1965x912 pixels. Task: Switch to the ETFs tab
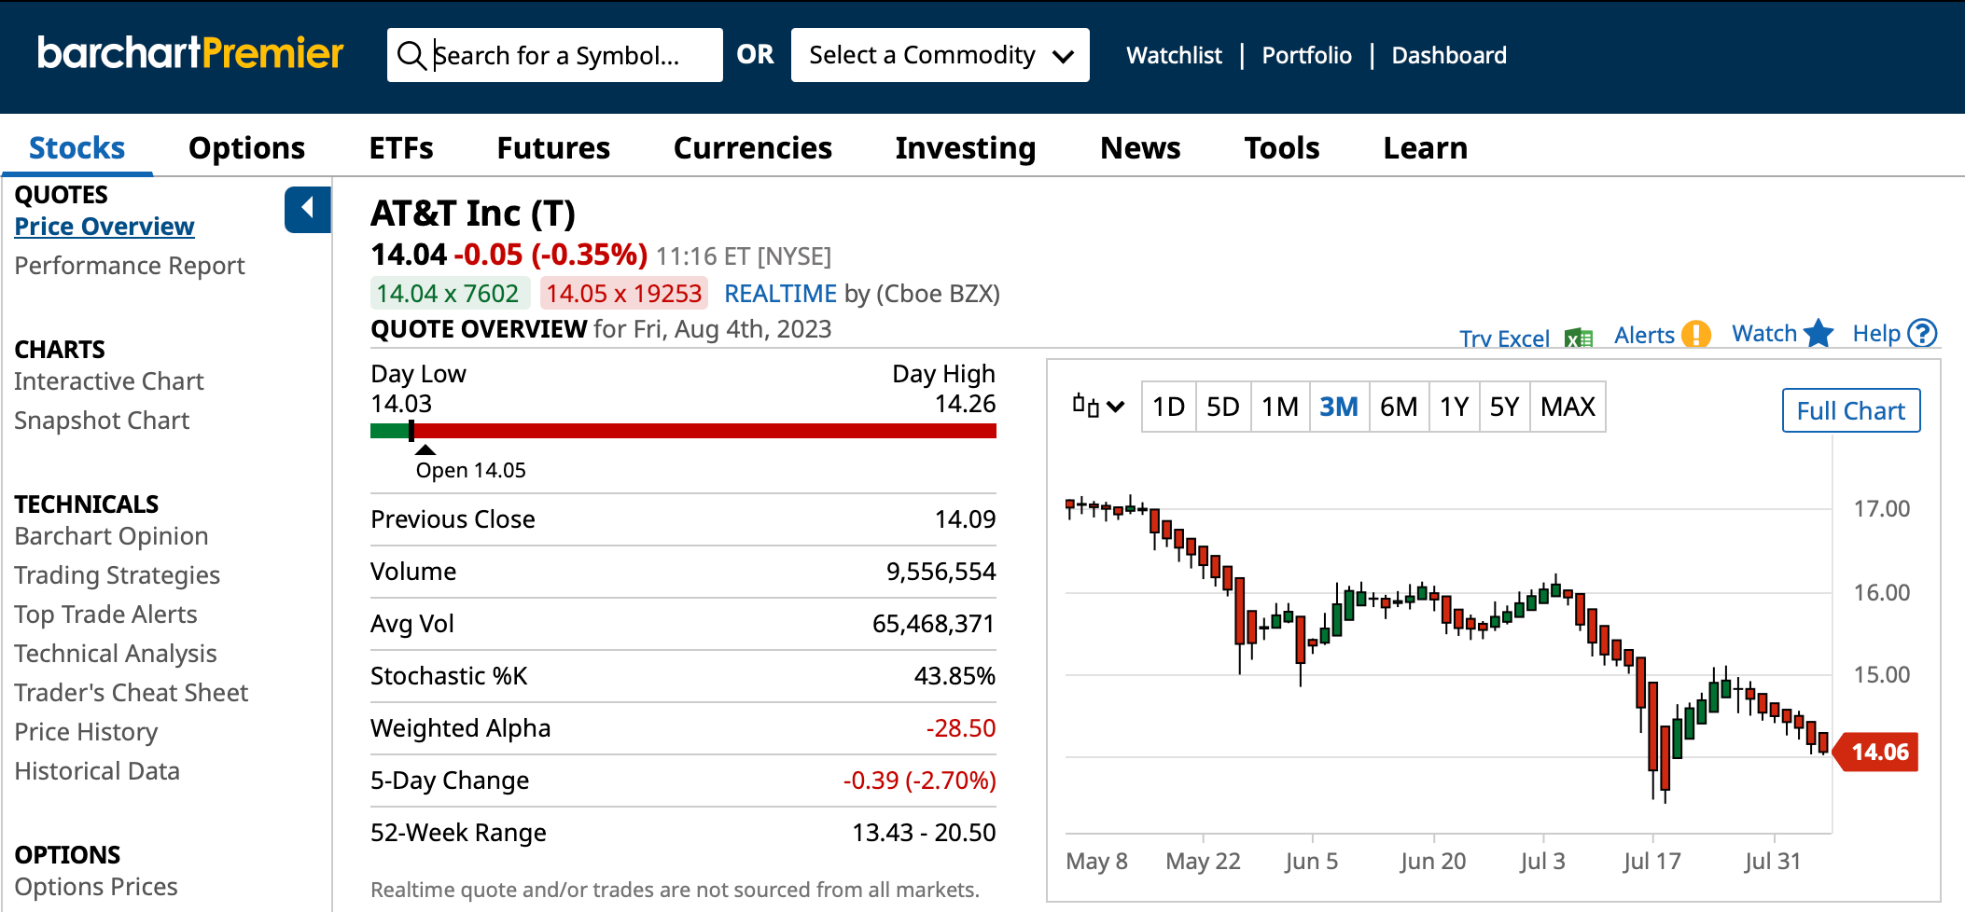click(x=401, y=147)
